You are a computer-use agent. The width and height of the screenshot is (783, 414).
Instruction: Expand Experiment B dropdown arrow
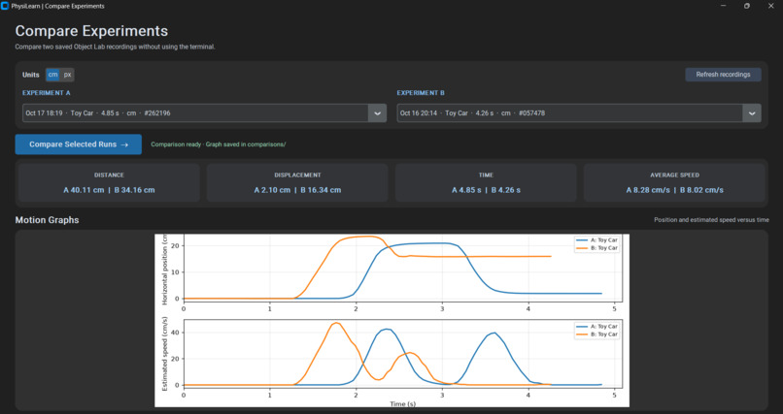coord(752,113)
